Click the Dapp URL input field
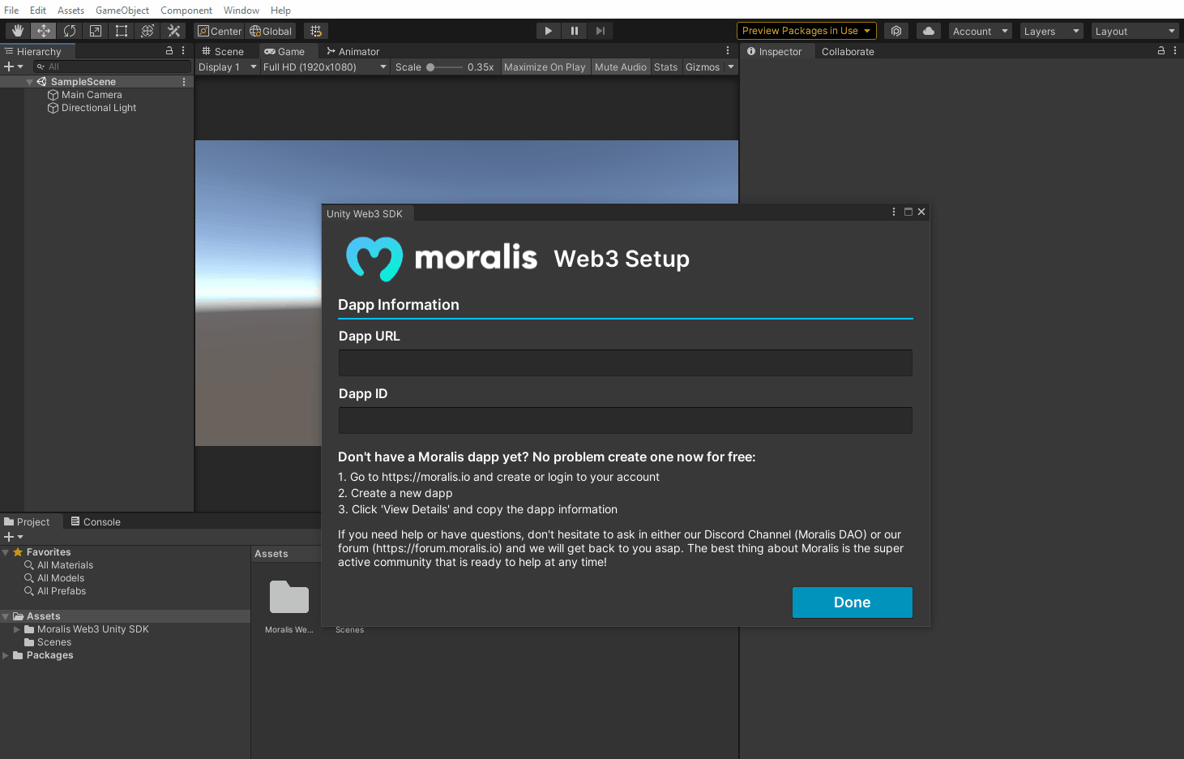 (x=626, y=362)
